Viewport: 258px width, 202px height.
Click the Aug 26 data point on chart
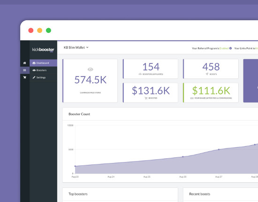coord(183,157)
